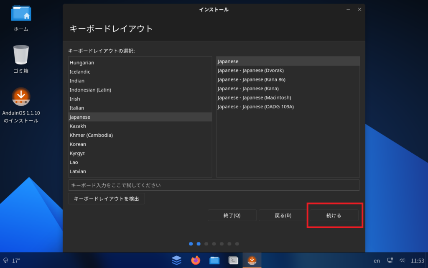Pick the Japanese (OADG 109A) variant
This screenshot has width=428, height=268.
point(255,107)
